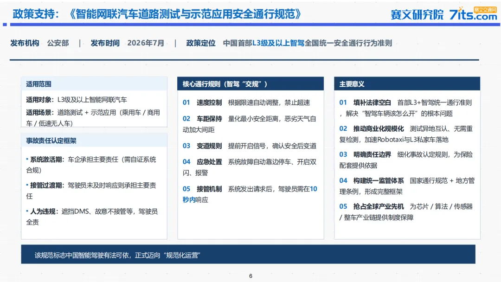Select the 人为违规 bullet item
Image resolution: width=501 pixels, height=282 pixels.
pos(92,217)
